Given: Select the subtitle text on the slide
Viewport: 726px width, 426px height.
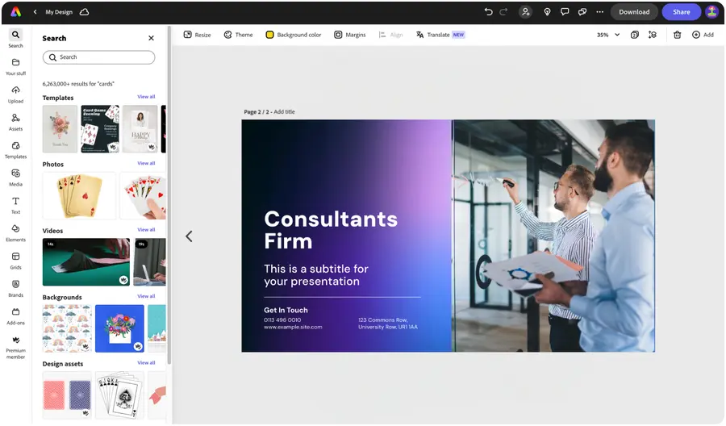Looking at the screenshot, I should coord(316,275).
